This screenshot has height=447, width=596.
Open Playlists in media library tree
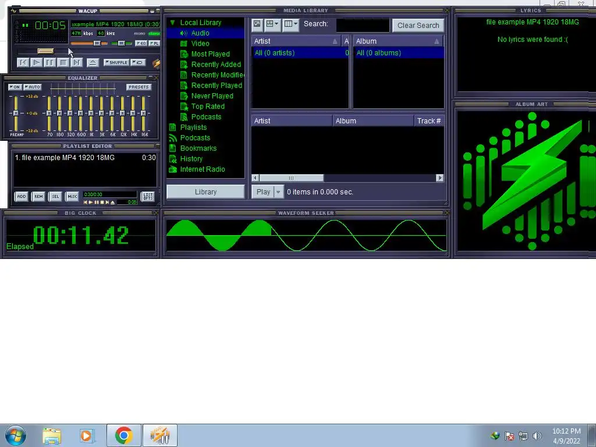pos(193,127)
